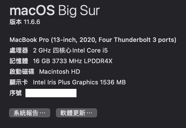Open the 系統報告… system report
The height and width of the screenshot is (128, 186).
(30, 113)
